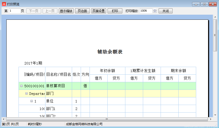Open 页面设置 page setup
219x128 pixels.
pyautogui.click(x=98, y=11)
